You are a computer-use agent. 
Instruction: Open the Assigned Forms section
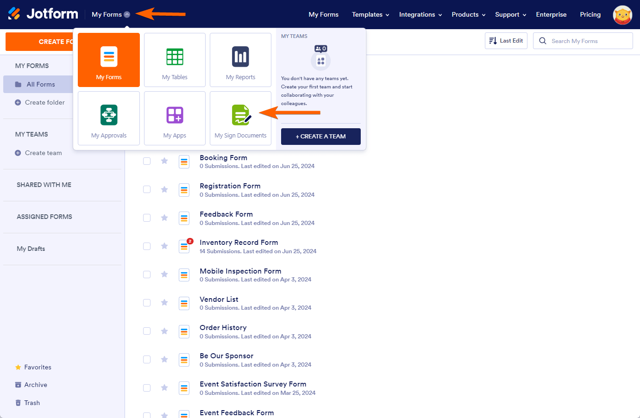click(x=44, y=217)
